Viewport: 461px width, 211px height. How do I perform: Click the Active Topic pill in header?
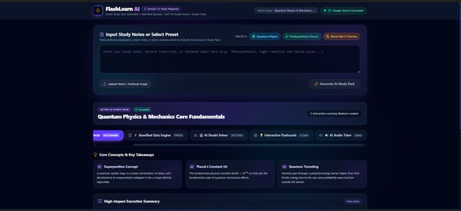coord(287,11)
